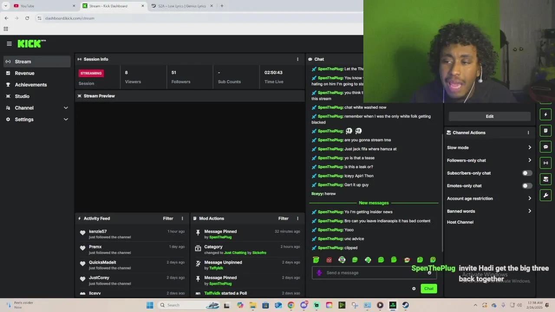This screenshot has height=312, width=555.
Task: Open Achievements in left sidebar
Action: click(x=30, y=85)
